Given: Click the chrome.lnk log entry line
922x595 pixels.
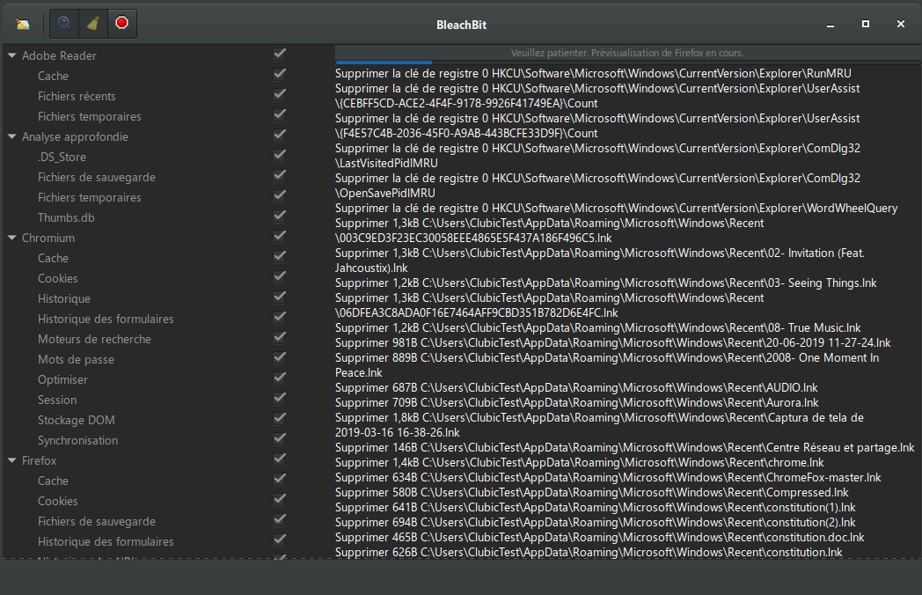Looking at the screenshot, I should (579, 463).
